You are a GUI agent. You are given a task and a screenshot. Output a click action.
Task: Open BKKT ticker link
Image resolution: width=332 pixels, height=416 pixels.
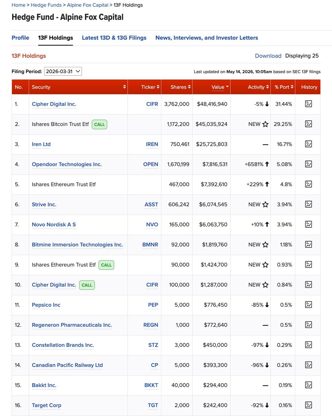[x=151, y=385]
